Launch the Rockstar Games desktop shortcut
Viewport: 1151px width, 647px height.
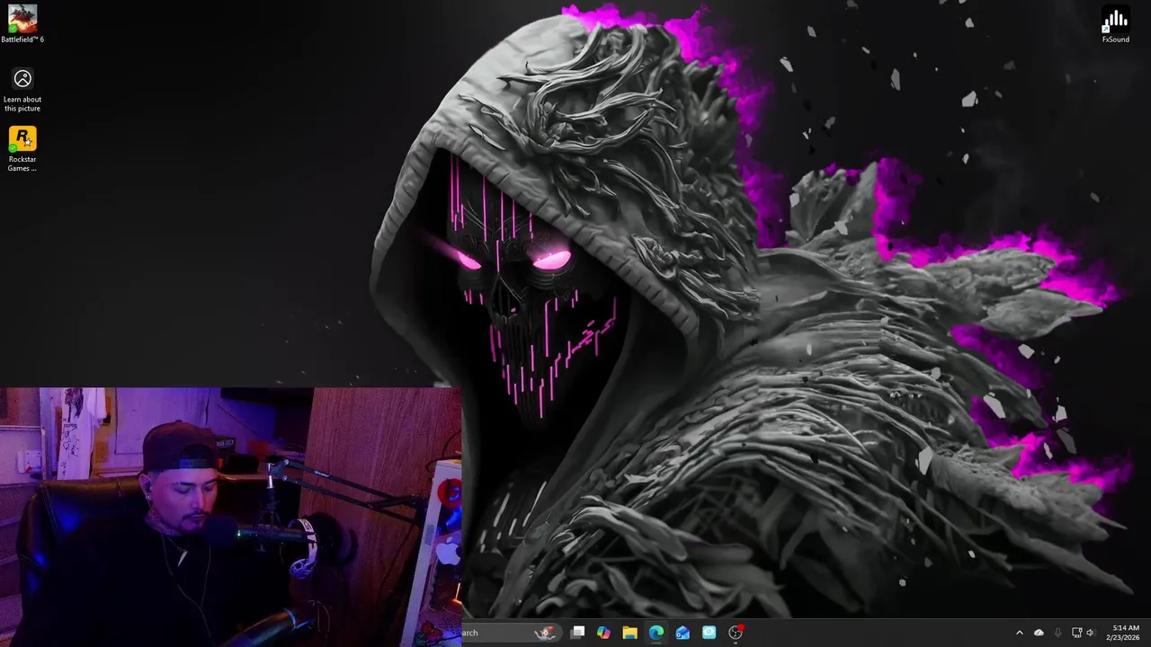22,149
